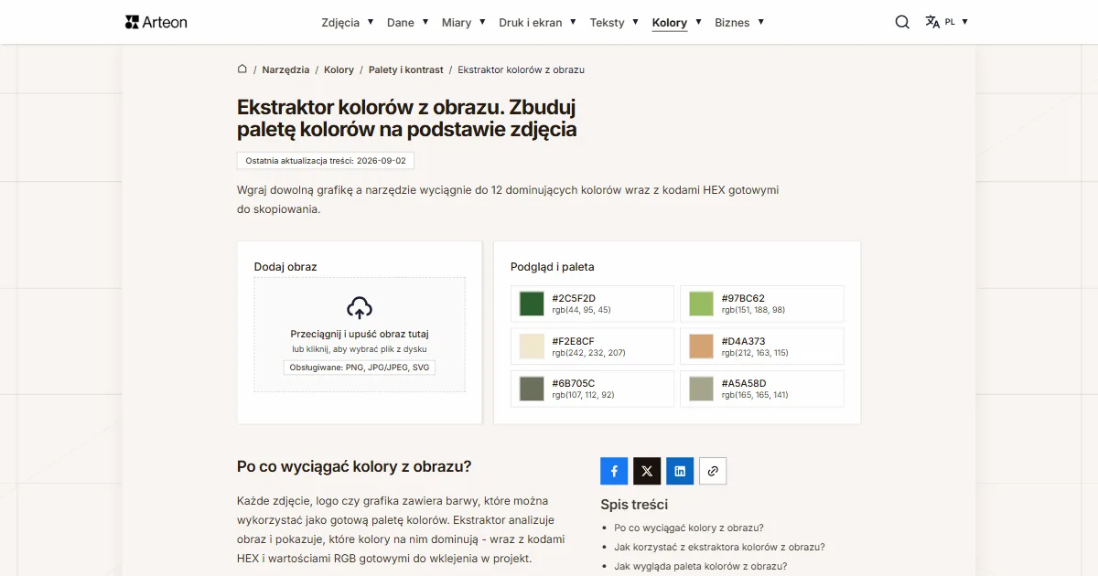Go to Palety i kontrast breadcrumb
The height and width of the screenshot is (576, 1098).
(406, 69)
